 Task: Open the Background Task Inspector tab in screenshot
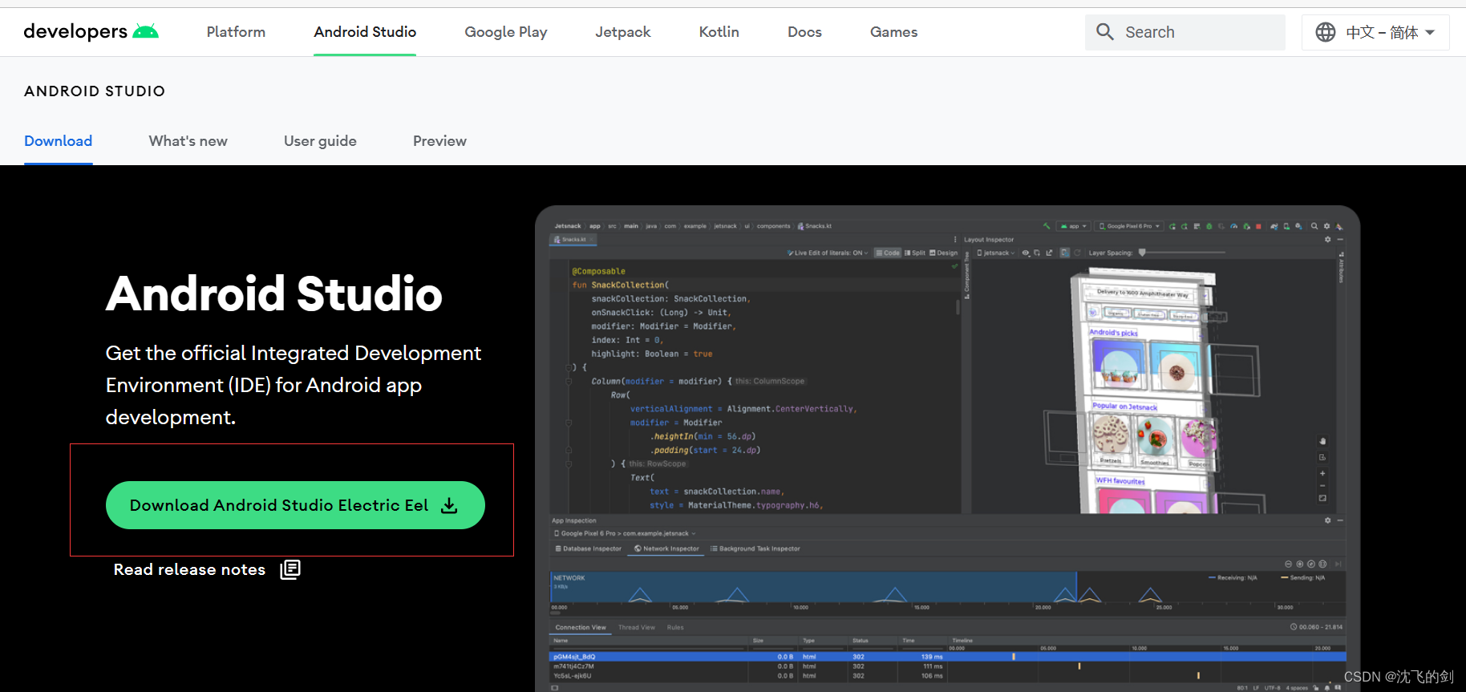755,548
